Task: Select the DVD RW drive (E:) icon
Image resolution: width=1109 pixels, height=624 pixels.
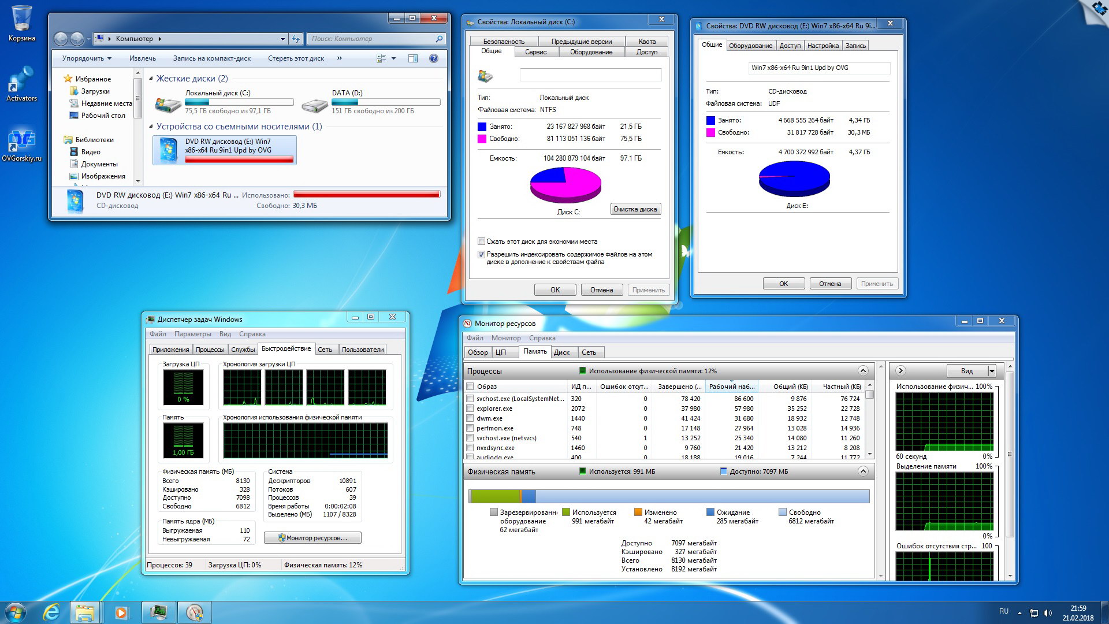Action: [168, 150]
